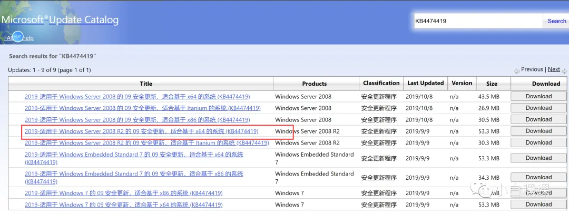Image resolution: width=569 pixels, height=215 pixels.
Task: Go to Next results page
Action: point(554,69)
